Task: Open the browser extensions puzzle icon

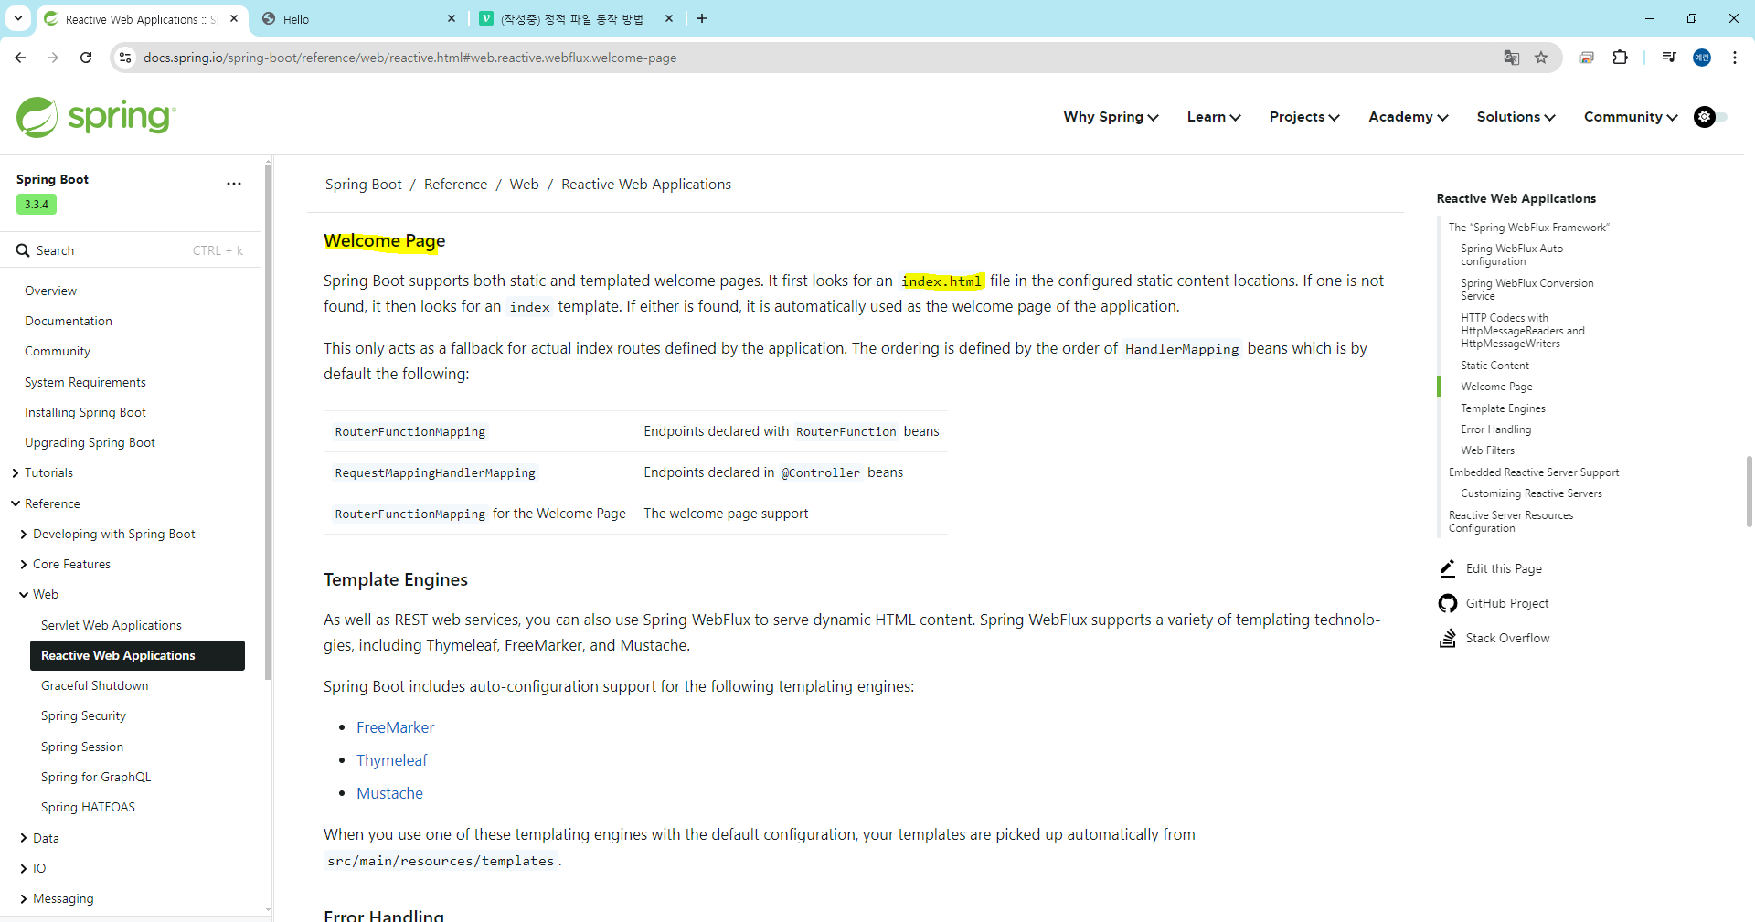Action: tap(1620, 58)
